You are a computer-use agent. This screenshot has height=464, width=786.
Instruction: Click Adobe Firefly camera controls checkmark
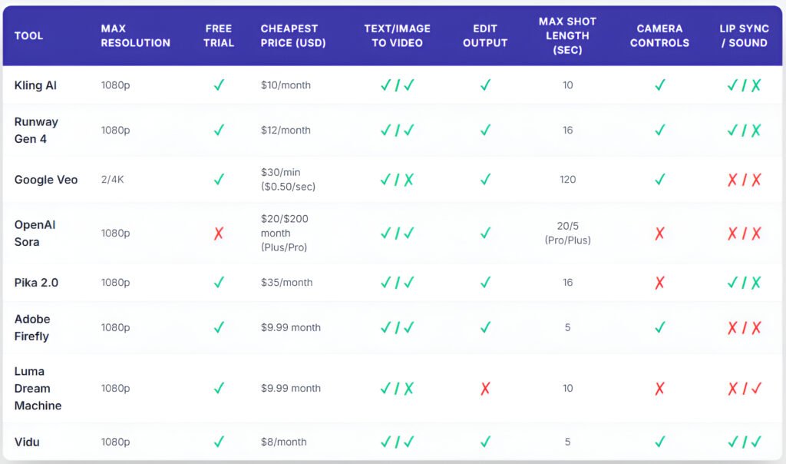click(659, 327)
